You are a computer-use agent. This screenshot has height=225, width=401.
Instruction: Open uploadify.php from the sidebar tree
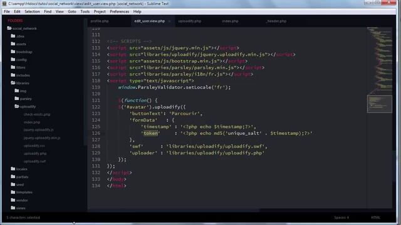(35, 154)
